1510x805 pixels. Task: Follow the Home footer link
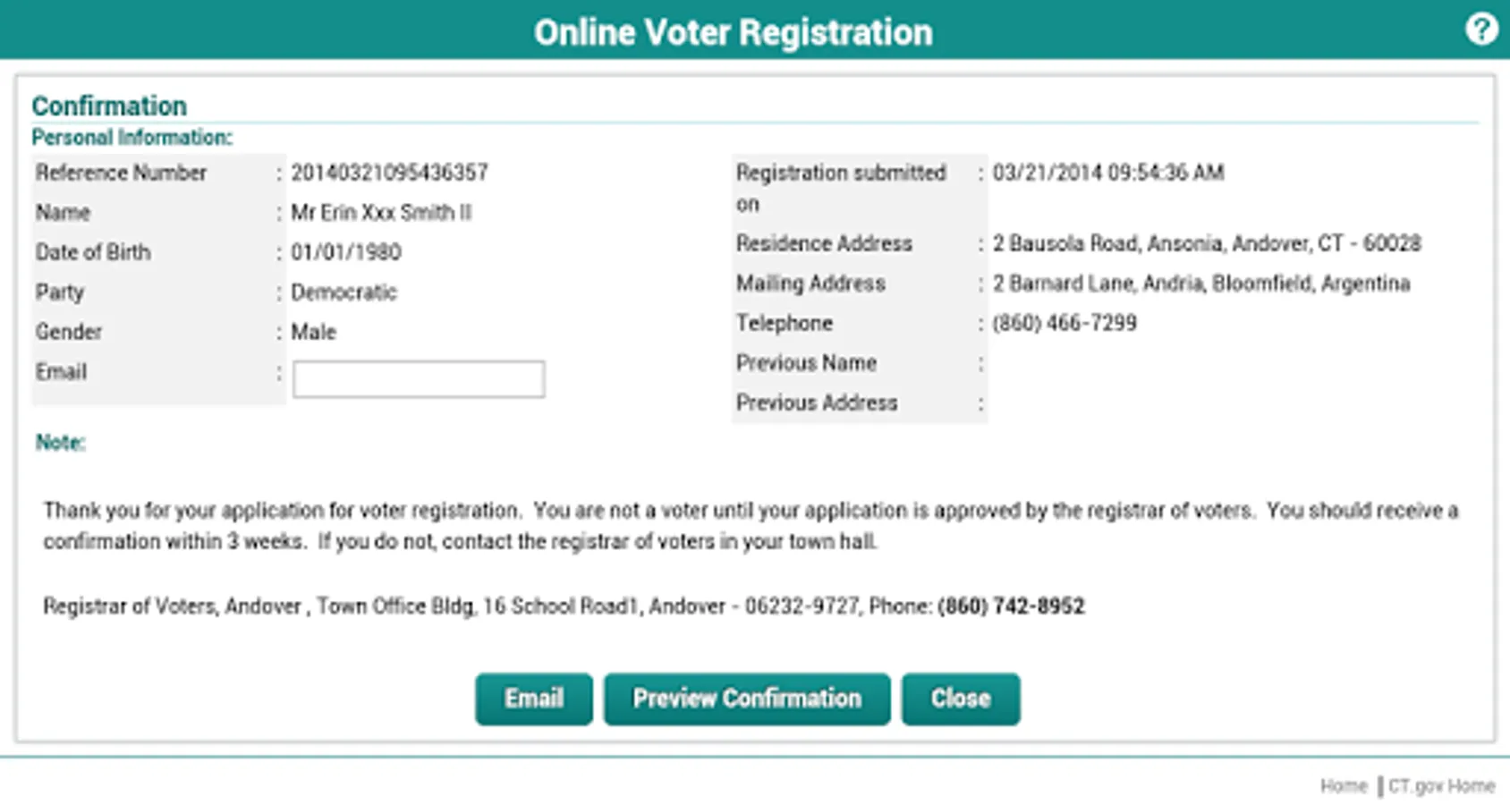(x=1344, y=785)
